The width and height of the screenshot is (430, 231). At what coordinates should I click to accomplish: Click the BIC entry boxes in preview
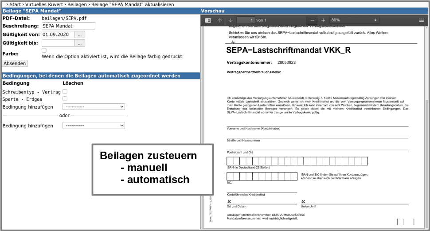coord(262,176)
